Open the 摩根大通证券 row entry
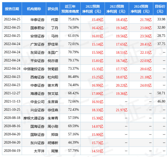 pyautogui.click(x=34, y=118)
